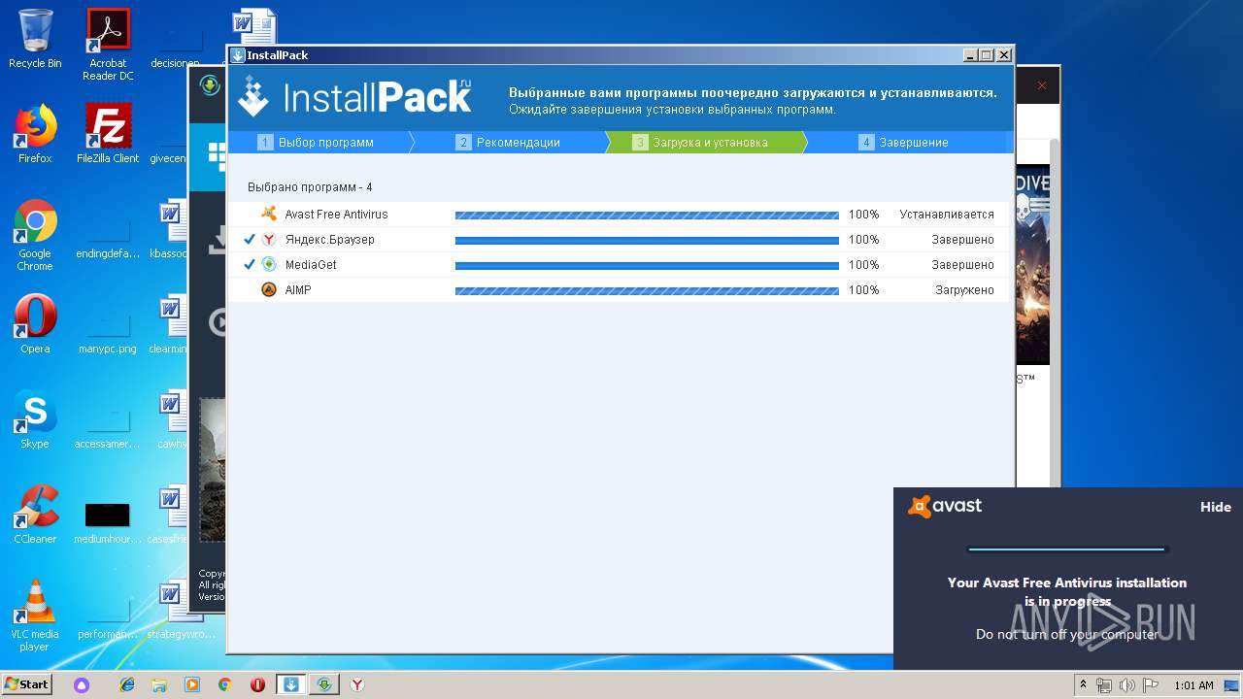Viewport: 1243px width, 699px height.
Task: Open the Action Center flag icon
Action: click(x=1151, y=684)
